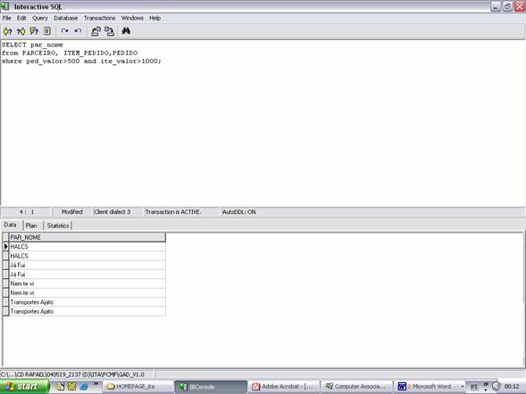Select the first Nem te vi row
This screenshot has width=526, height=394.
point(88,283)
